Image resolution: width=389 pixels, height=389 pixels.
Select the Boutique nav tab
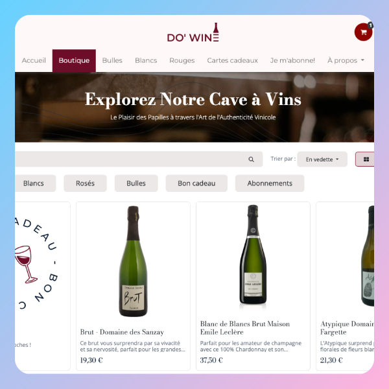click(x=74, y=60)
